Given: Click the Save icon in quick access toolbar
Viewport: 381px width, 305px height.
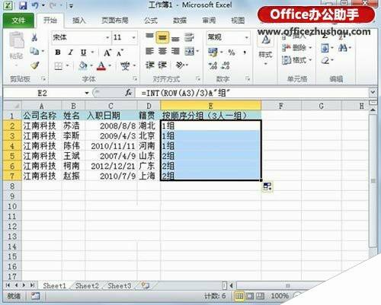Looking at the screenshot, I should point(23,5).
